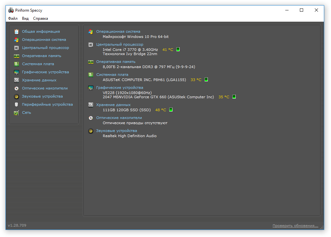Follow the Центральный процессор heading link in summary
The width and height of the screenshot is (331, 237).
click(x=120, y=44)
